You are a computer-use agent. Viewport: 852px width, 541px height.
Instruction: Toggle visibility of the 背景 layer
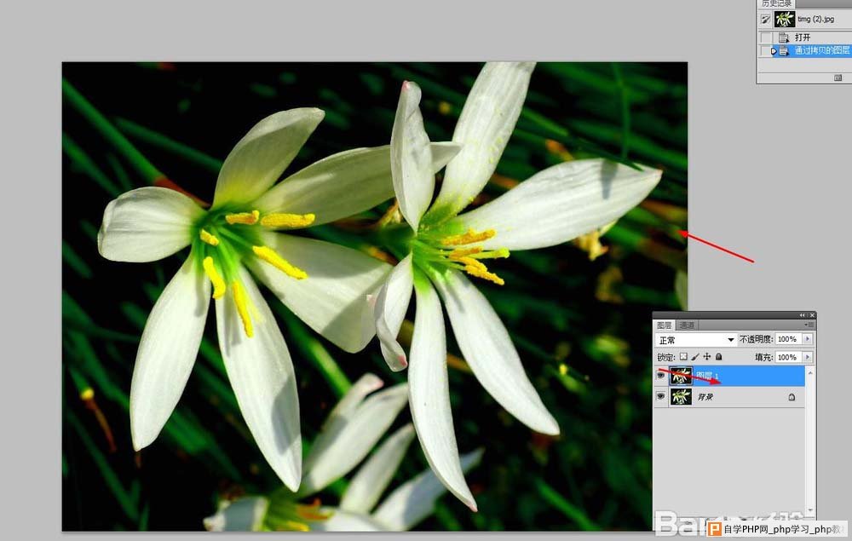click(660, 397)
